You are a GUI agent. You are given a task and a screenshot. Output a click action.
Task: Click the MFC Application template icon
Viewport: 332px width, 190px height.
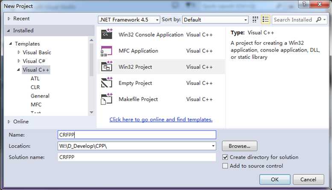pos(106,51)
